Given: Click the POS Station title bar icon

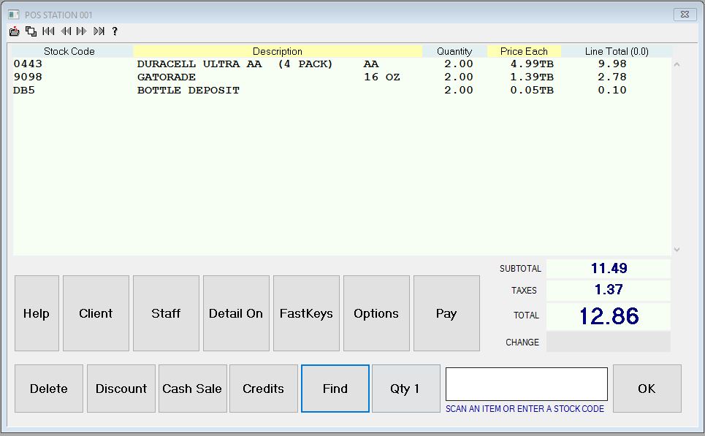Looking at the screenshot, I should (13, 15).
